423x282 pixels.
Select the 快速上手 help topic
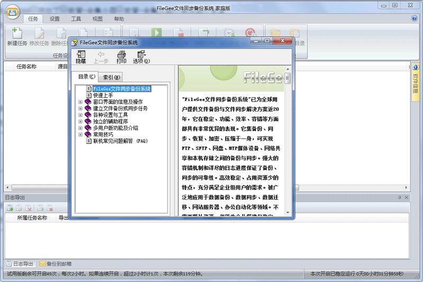pos(103,95)
